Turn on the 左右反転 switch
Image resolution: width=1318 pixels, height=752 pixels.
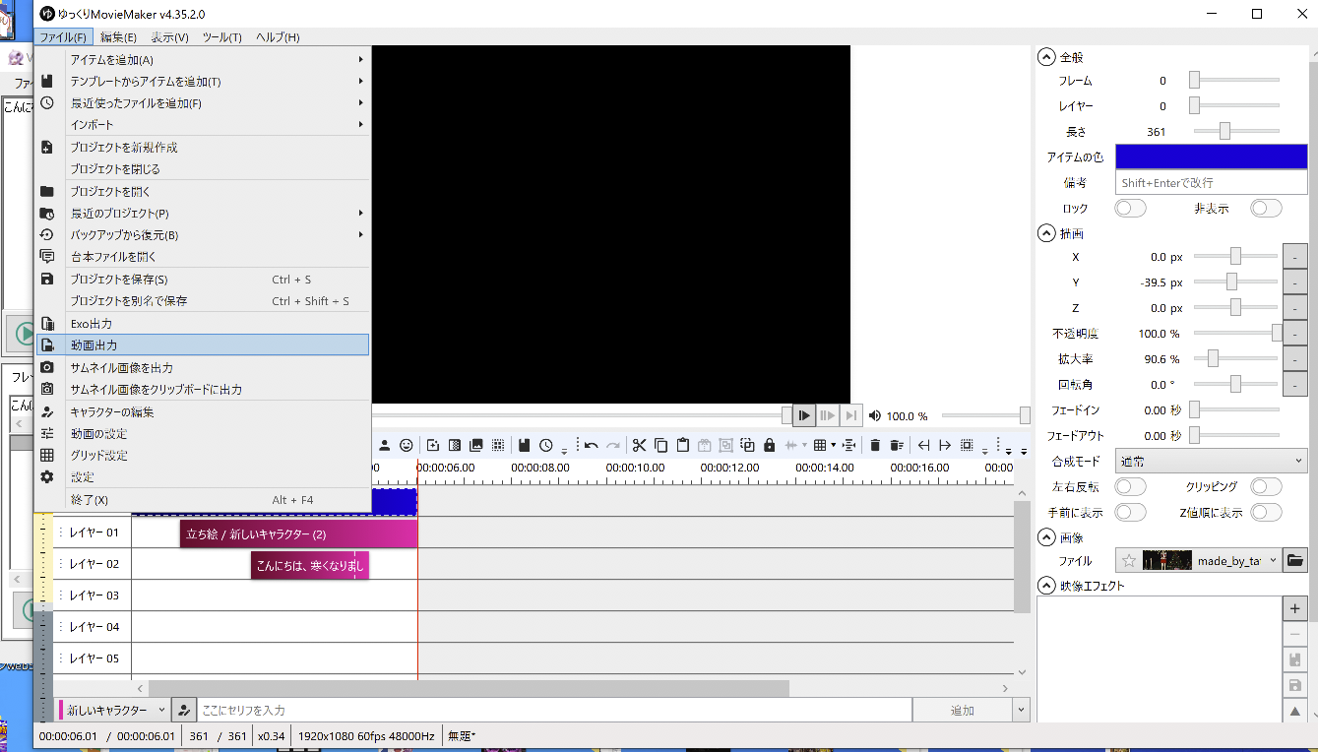1130,487
